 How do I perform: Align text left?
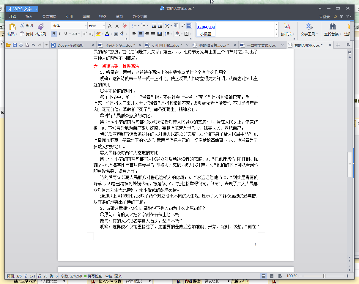coord(134,34)
